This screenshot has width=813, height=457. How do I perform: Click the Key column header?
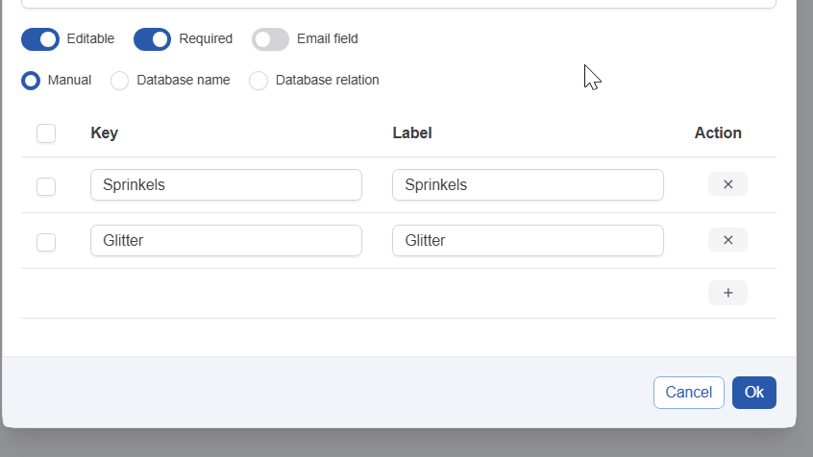[105, 133]
